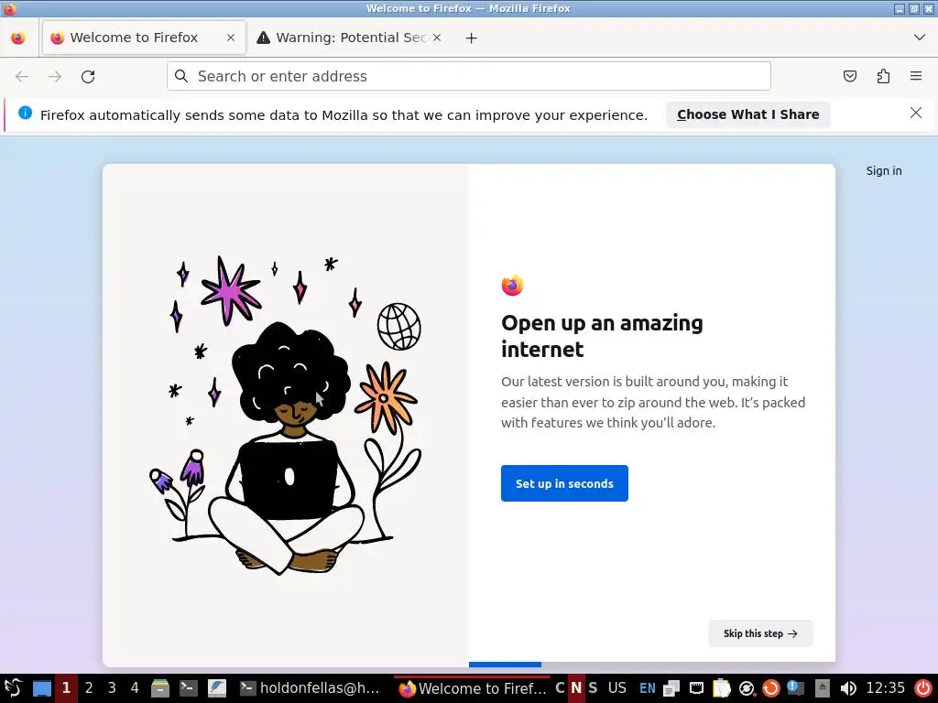Click Skip this step
This screenshot has height=703, width=938.
coord(760,633)
